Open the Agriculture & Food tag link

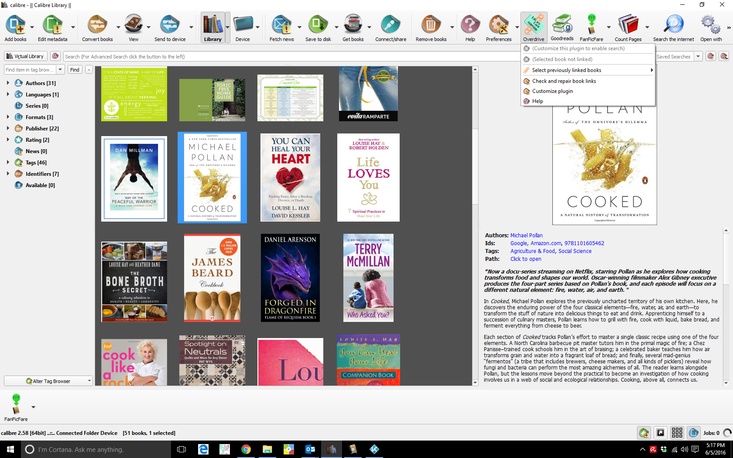[533, 251]
